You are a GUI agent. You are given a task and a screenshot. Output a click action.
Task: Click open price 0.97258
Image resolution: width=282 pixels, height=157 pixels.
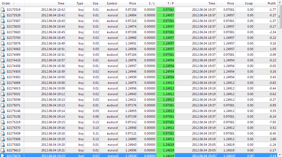pyautogui.click(x=131, y=10)
